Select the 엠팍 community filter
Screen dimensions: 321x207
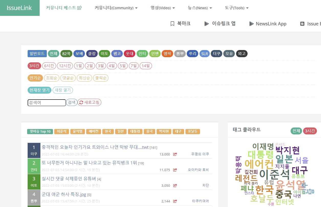click(167, 54)
